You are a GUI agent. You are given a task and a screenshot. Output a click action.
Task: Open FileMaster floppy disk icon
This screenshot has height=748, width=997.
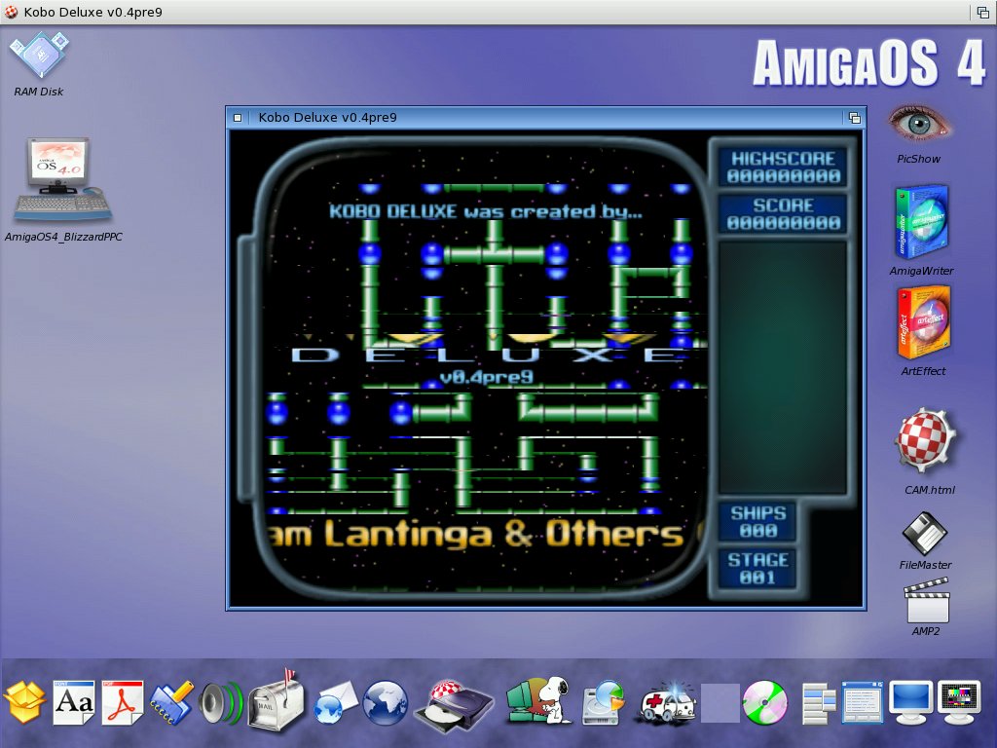[925, 535]
